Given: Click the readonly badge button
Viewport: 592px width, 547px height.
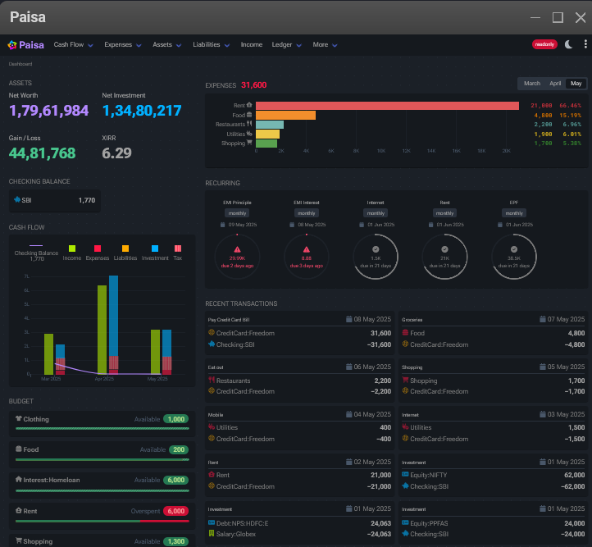Looking at the screenshot, I should point(544,44).
